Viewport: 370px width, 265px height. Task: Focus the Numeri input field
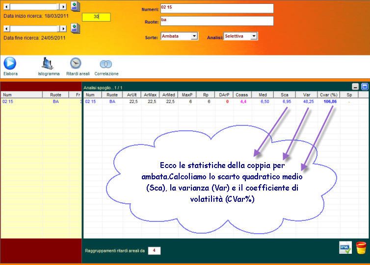(x=217, y=8)
